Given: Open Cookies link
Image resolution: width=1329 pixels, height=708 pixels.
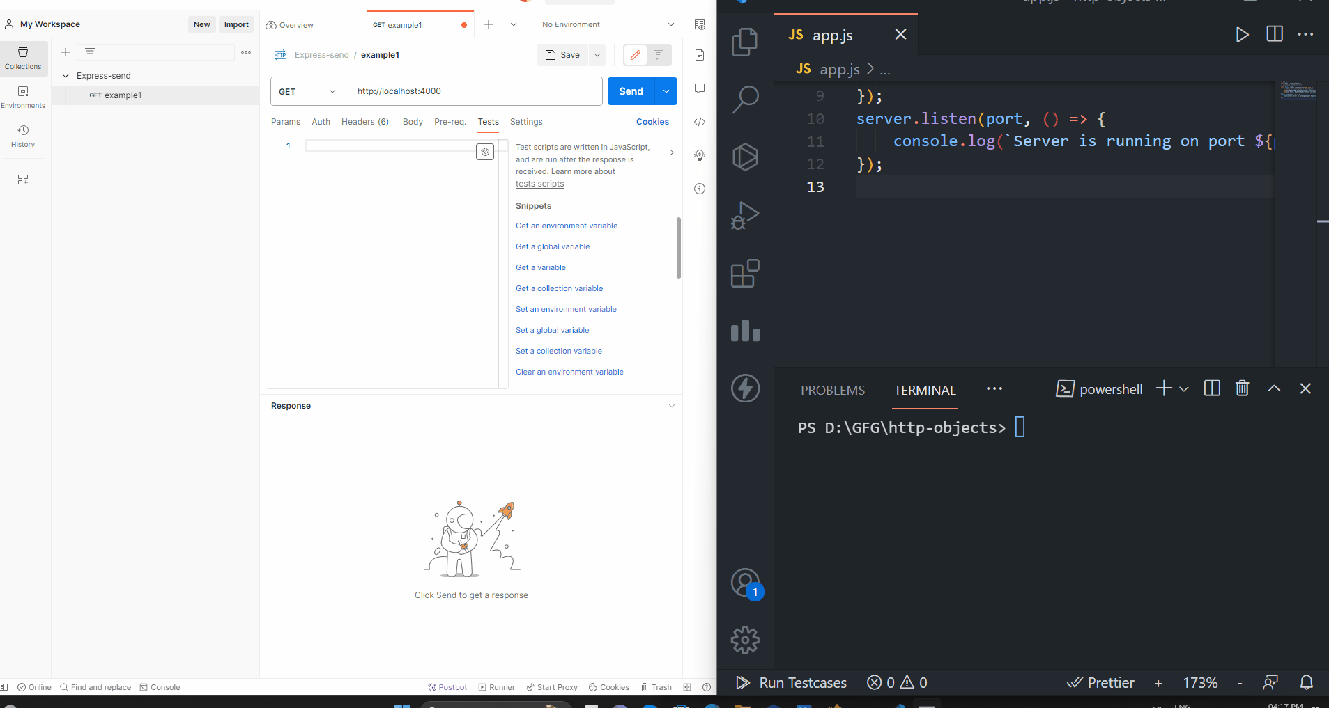Looking at the screenshot, I should tap(652, 122).
